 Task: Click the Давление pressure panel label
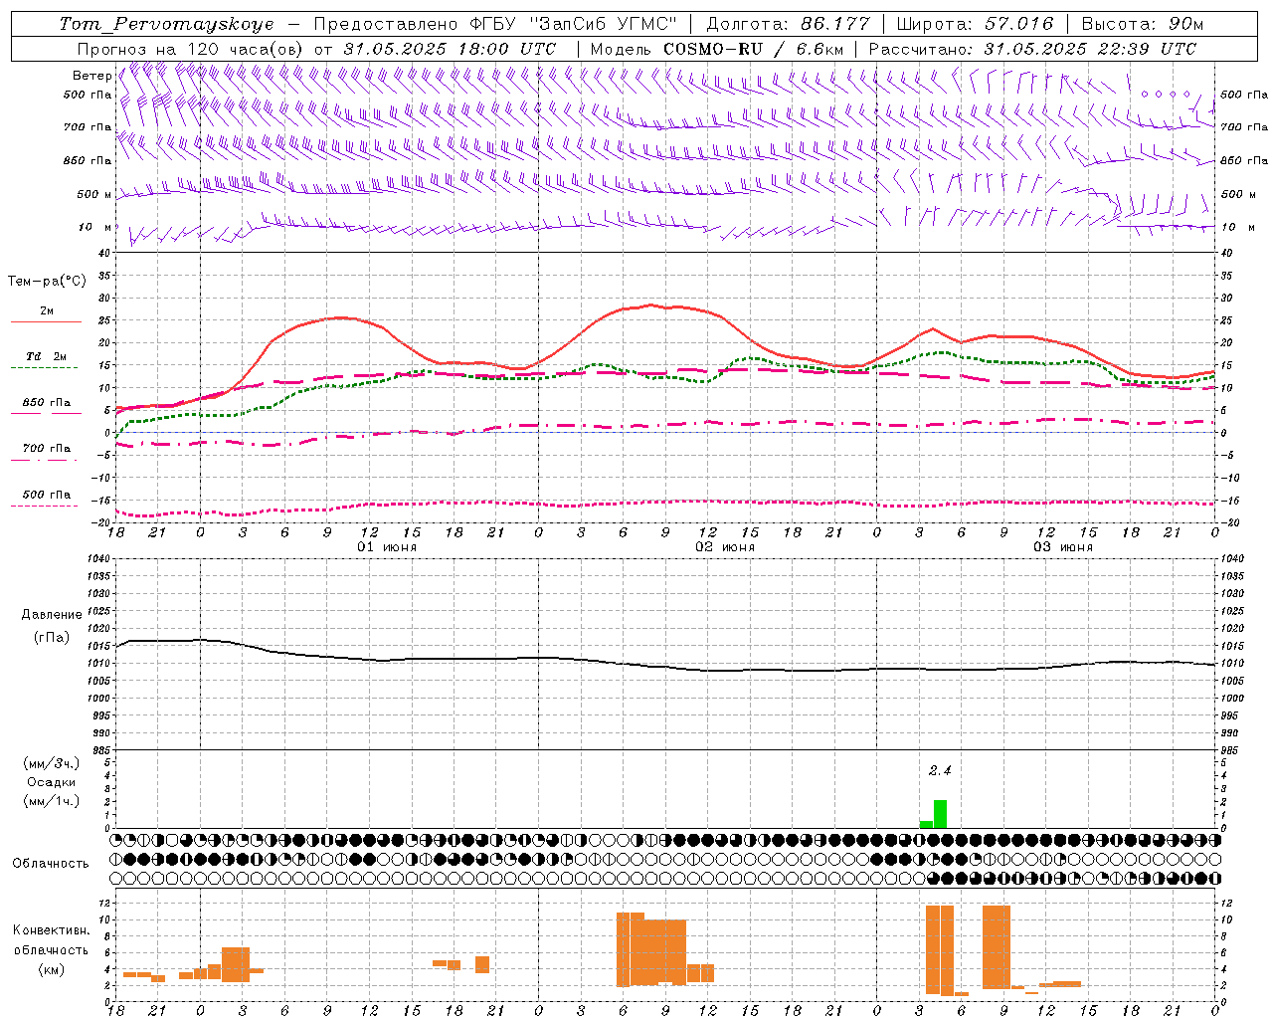tap(52, 615)
